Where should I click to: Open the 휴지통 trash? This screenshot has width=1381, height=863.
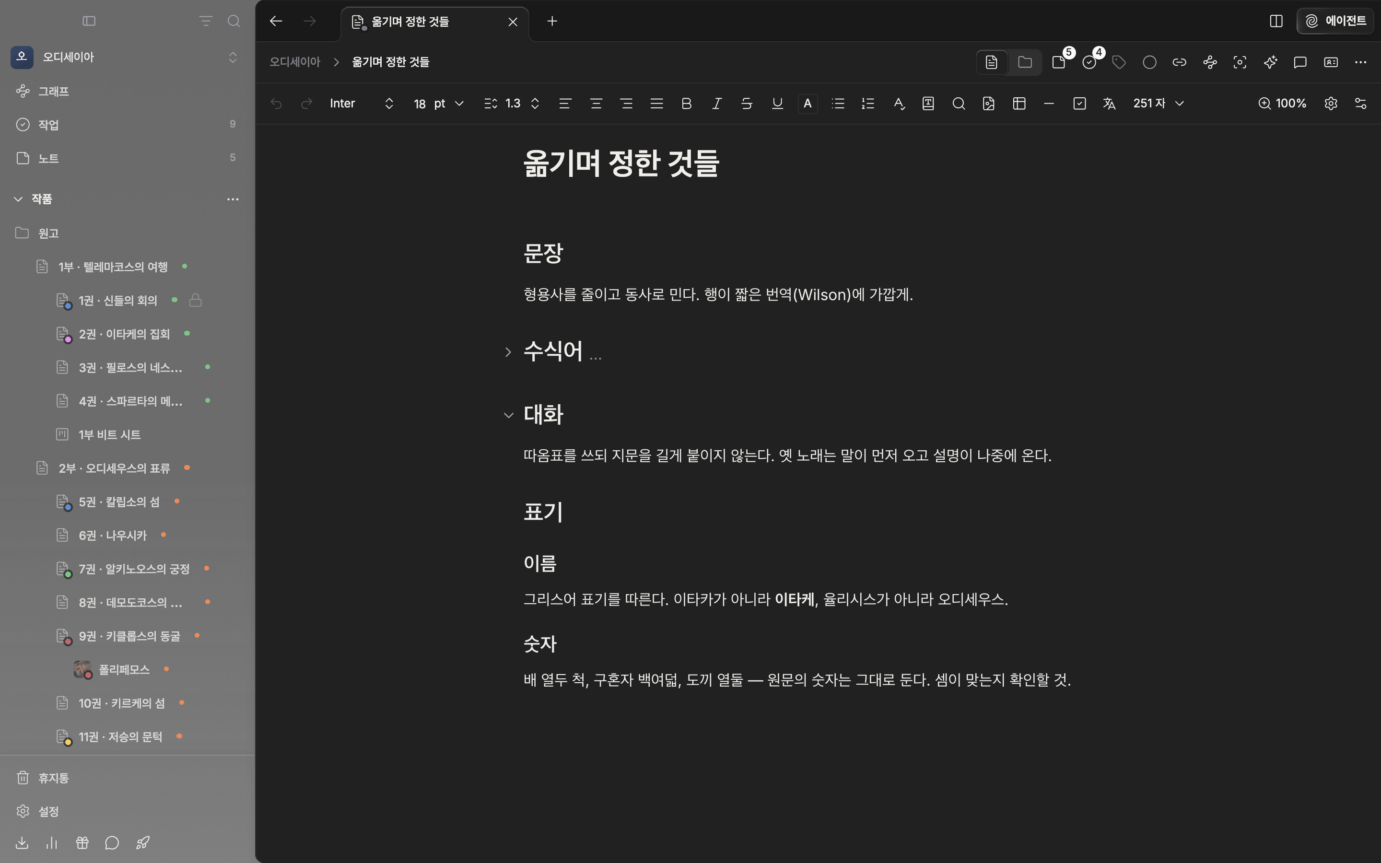(127, 778)
